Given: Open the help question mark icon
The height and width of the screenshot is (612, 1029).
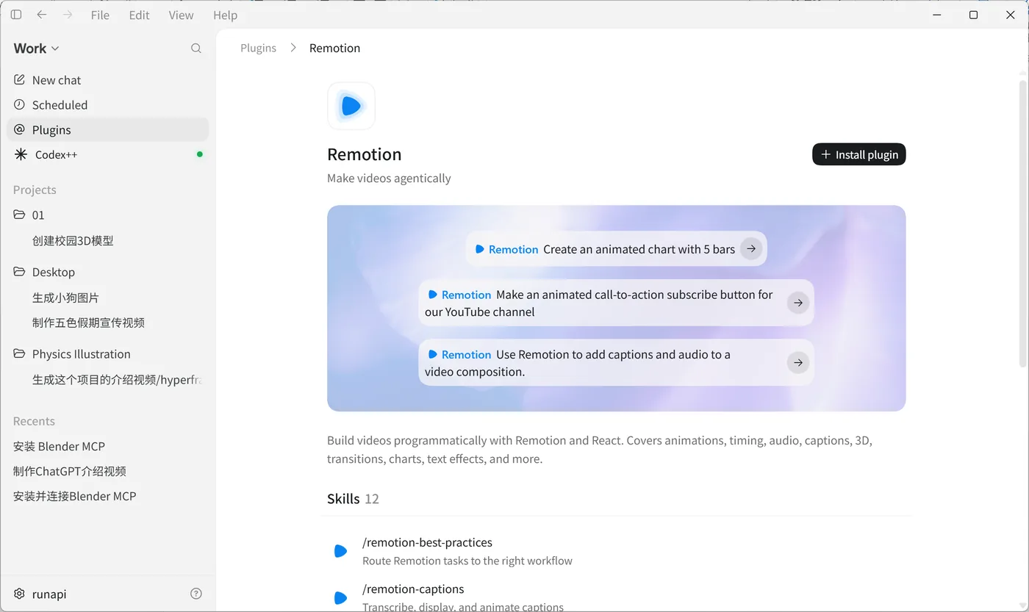Looking at the screenshot, I should [196, 594].
